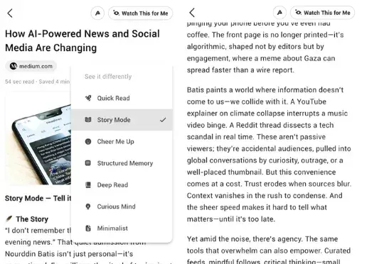The height and width of the screenshot is (264, 384).
Task: Click the Structured Memory icon
Action: point(88,163)
